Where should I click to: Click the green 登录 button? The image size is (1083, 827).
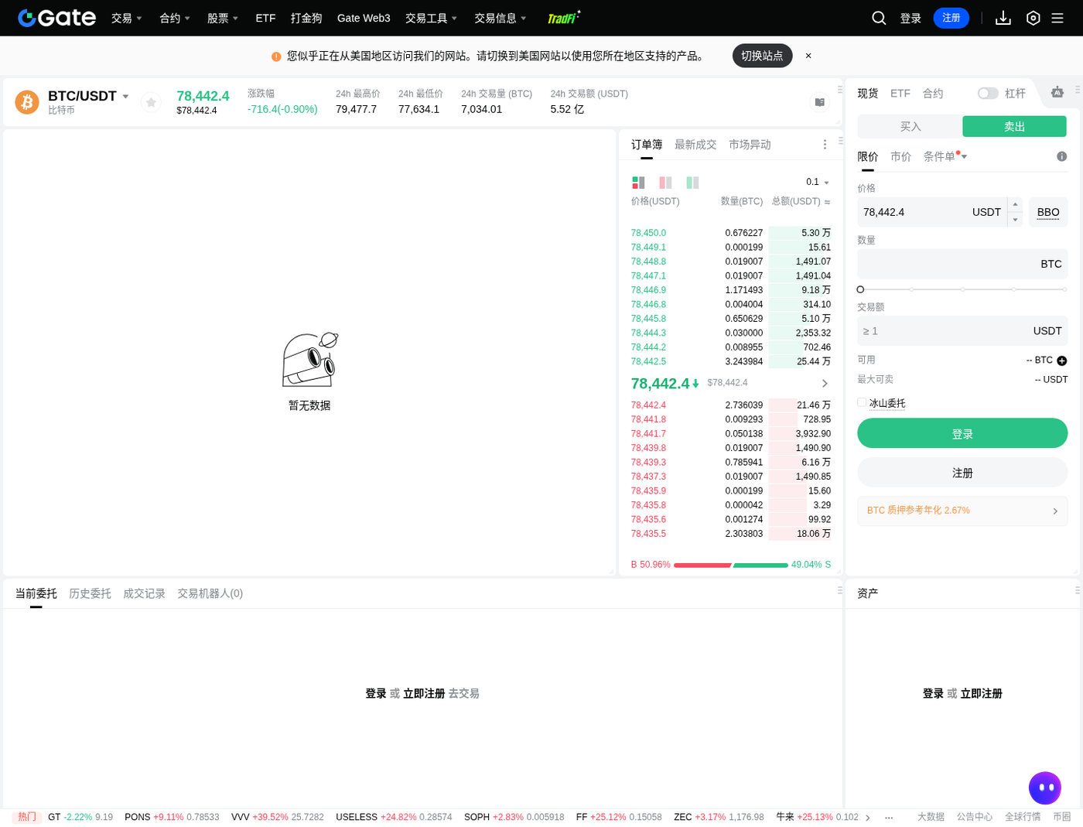[962, 433]
